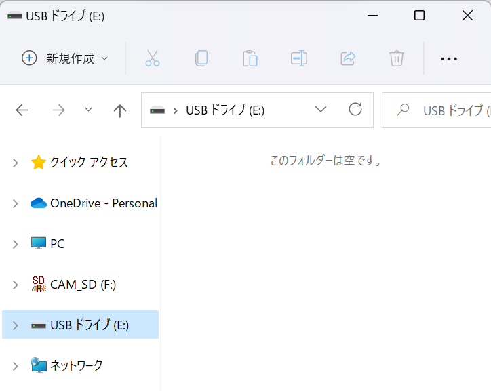Click USB ドライブ (E:) breadcrumb in address bar

click(x=225, y=110)
